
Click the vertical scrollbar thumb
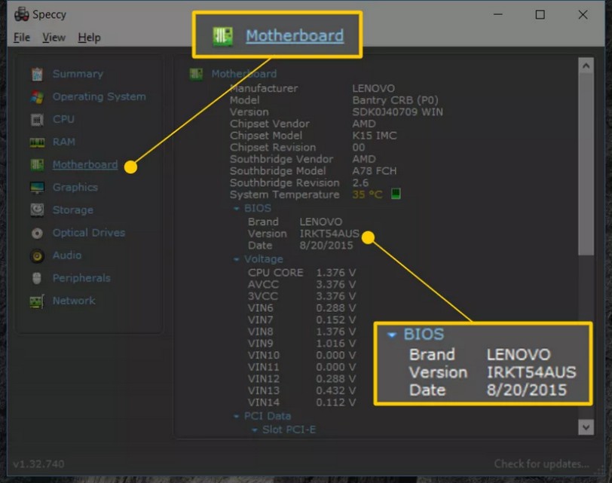tap(586, 164)
